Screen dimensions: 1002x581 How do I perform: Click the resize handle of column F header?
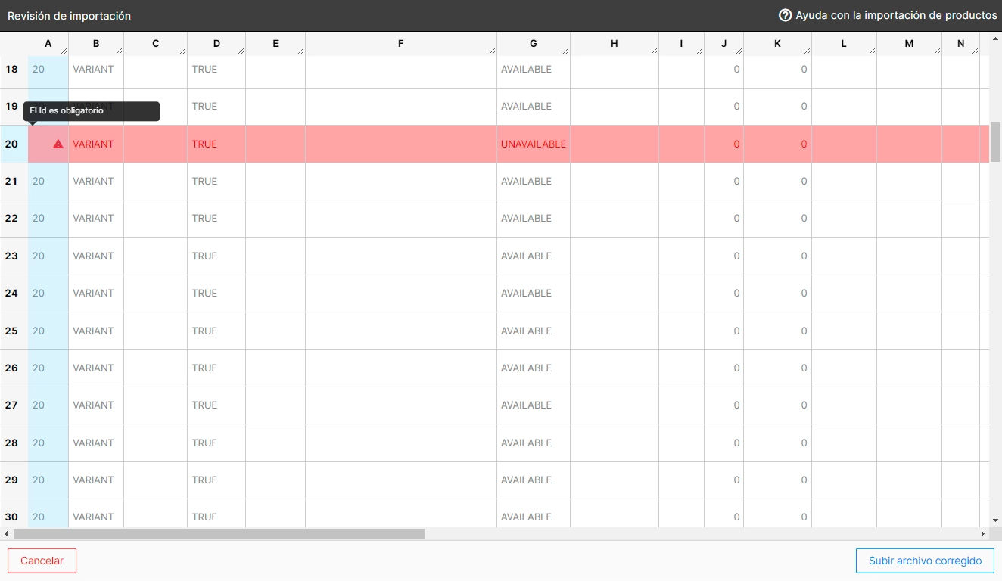(492, 51)
